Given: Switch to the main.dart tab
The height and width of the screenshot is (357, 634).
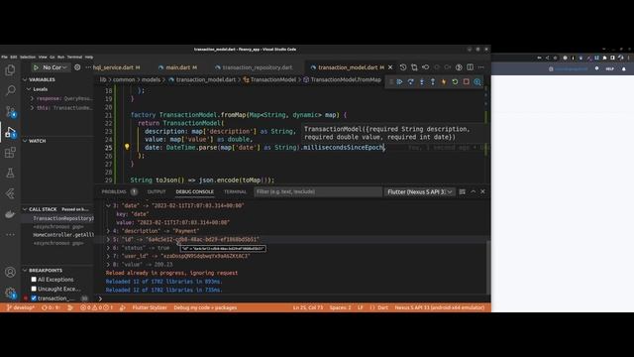Looking at the screenshot, I should pos(177,67).
